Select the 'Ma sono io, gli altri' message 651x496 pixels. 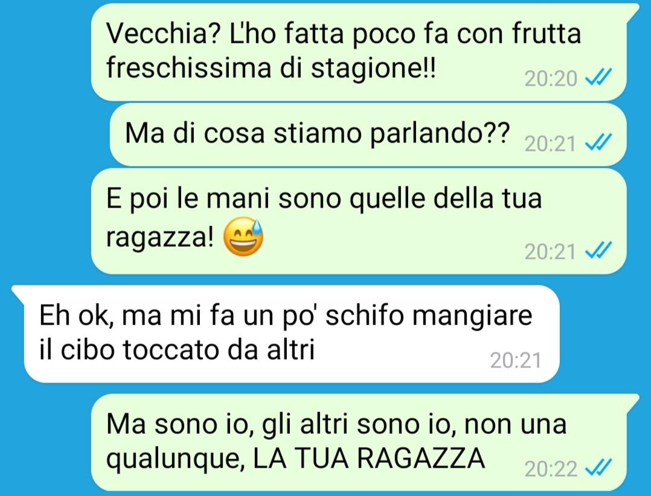click(x=359, y=442)
